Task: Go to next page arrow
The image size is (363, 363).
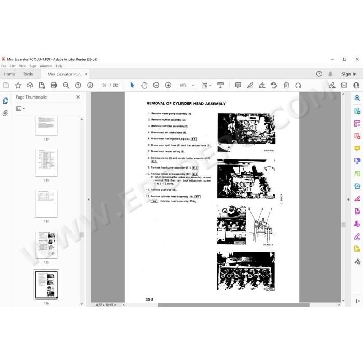Action: (x=90, y=85)
